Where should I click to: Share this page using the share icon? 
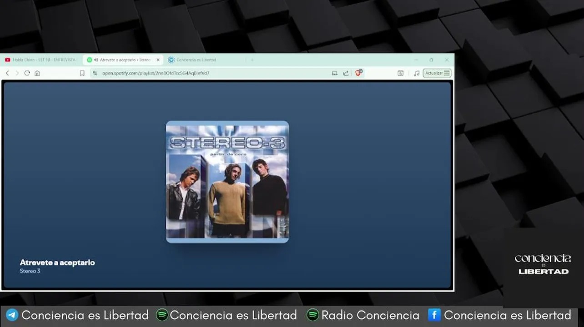click(346, 73)
